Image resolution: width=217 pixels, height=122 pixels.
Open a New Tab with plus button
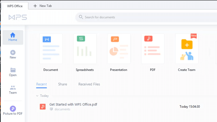[35, 6]
